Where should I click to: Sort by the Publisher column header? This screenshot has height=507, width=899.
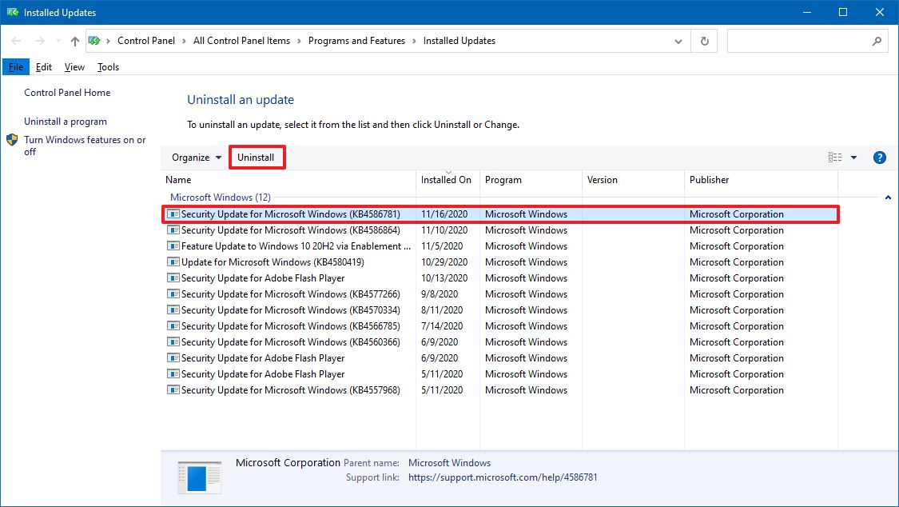tap(762, 179)
